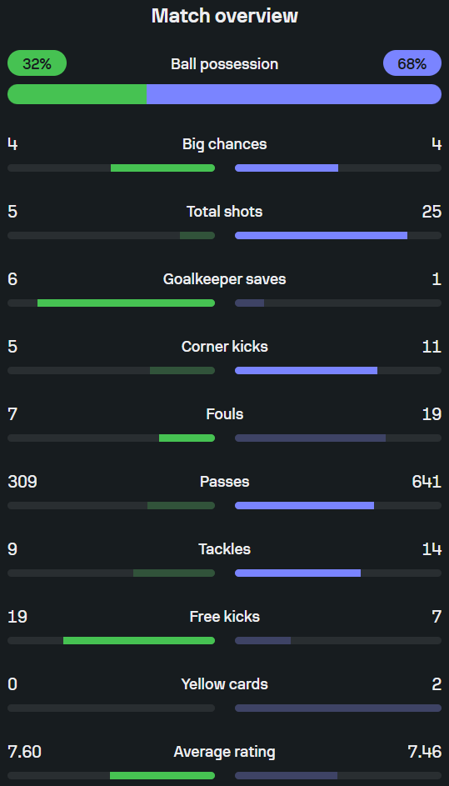This screenshot has height=786, width=449.
Task: Click the Big chances label
Action: 225,144
